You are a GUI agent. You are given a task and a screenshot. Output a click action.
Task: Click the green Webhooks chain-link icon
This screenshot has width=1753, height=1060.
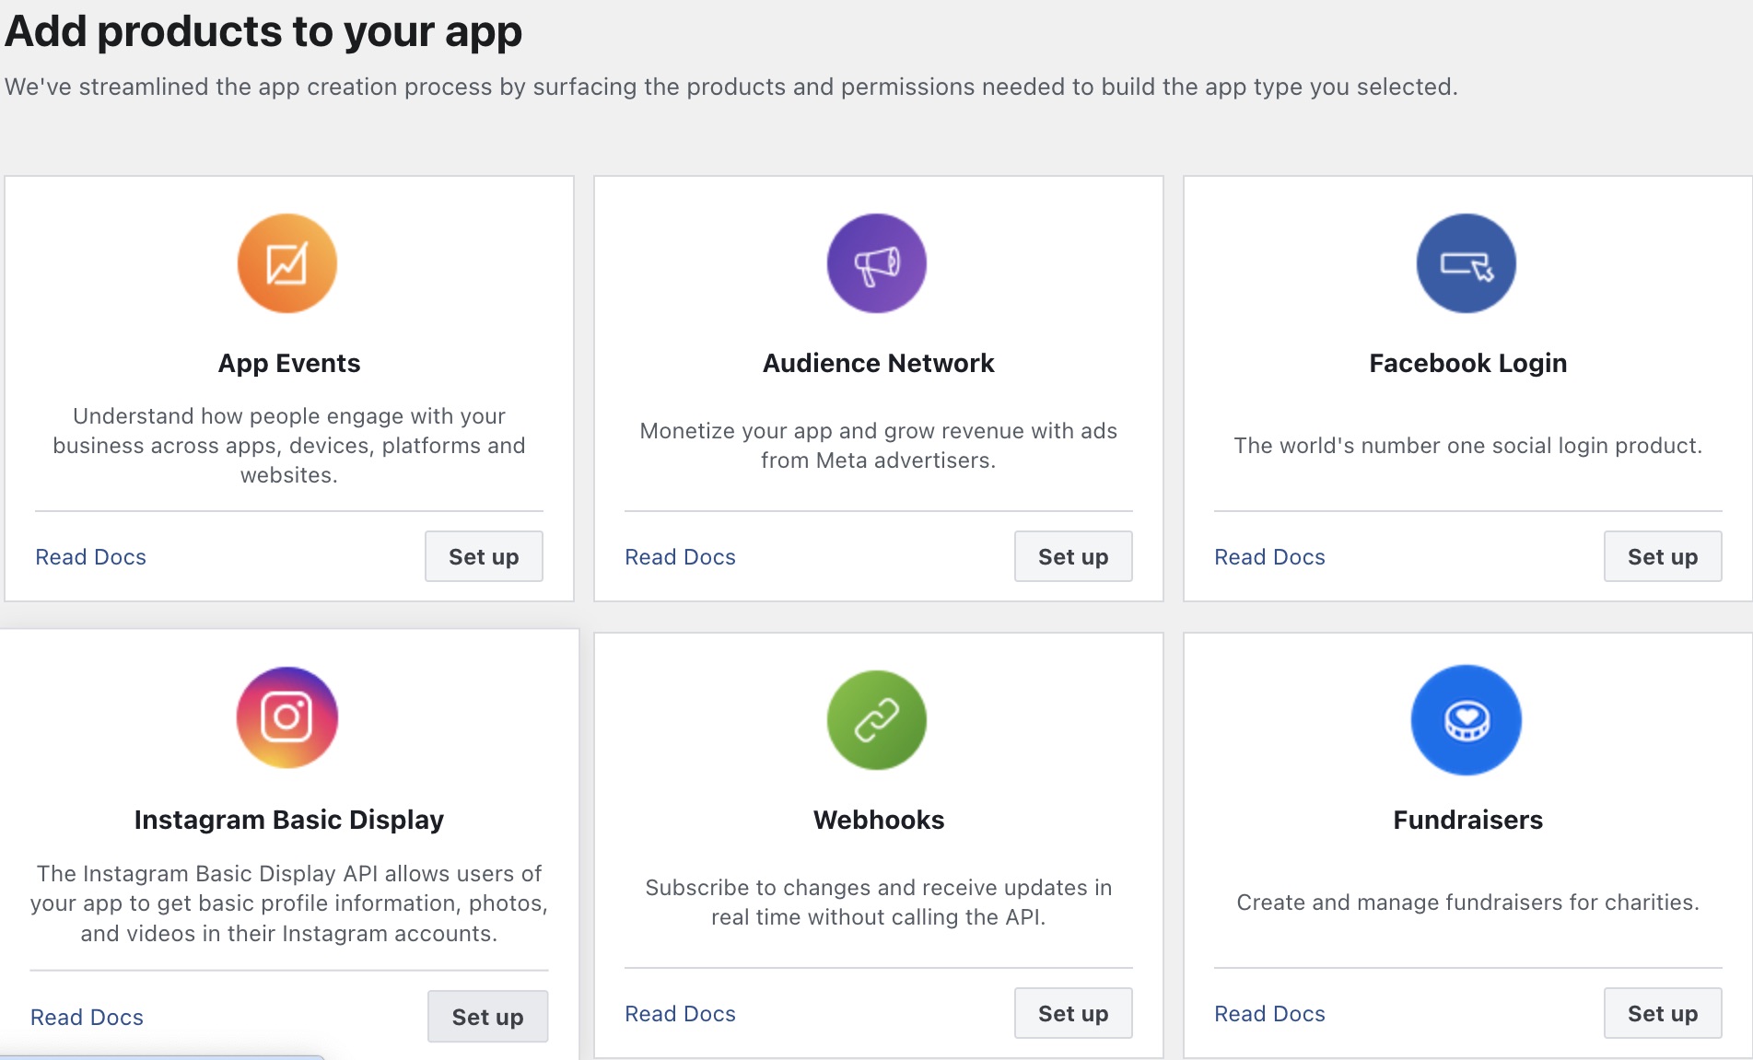[877, 720]
